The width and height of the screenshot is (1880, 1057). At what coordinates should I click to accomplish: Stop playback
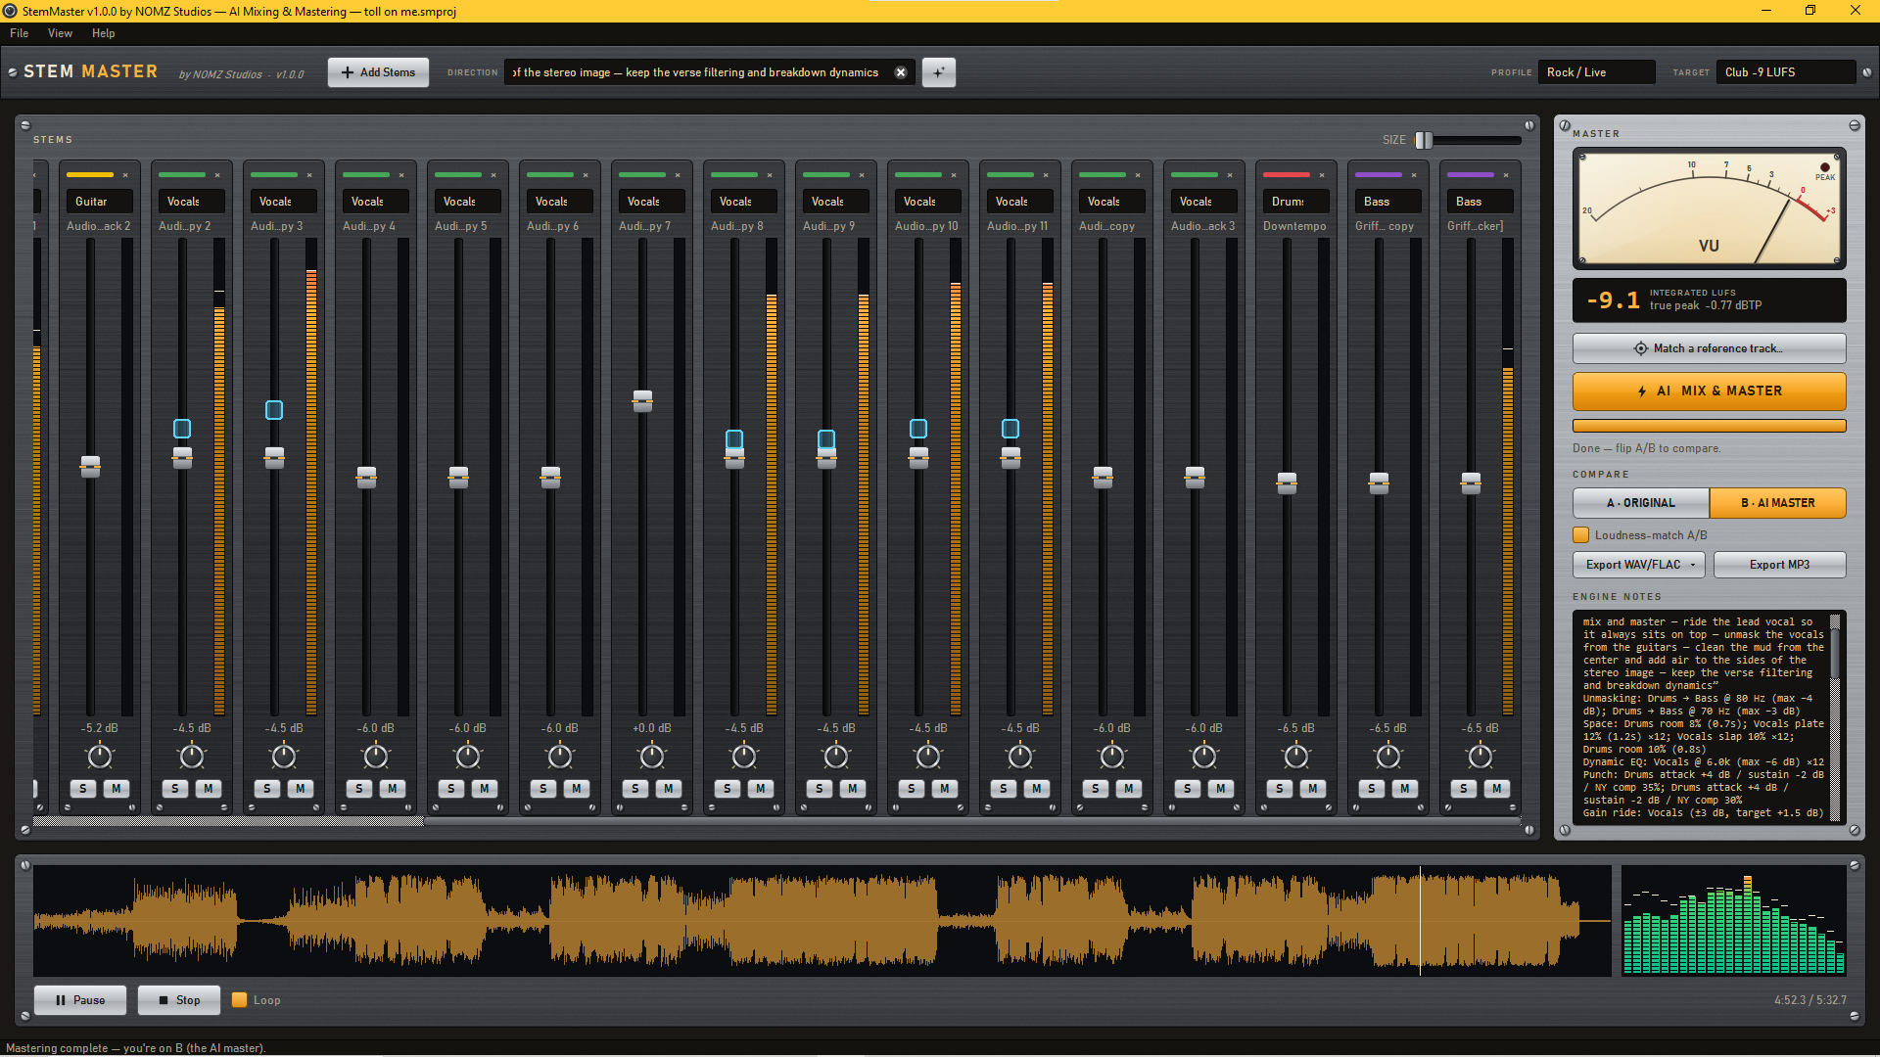(x=179, y=1000)
